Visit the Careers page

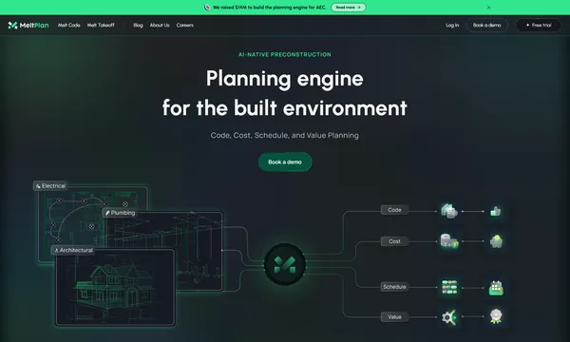point(185,25)
